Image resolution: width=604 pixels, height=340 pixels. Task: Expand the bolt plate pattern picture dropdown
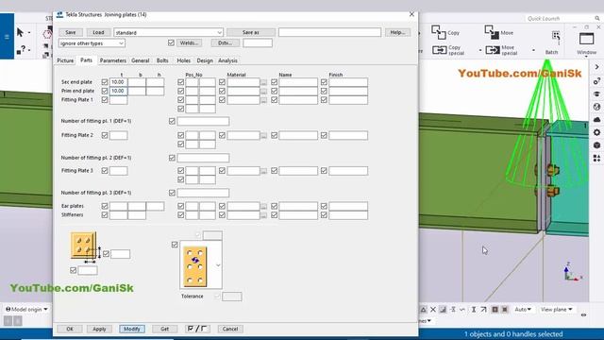[x=218, y=265]
